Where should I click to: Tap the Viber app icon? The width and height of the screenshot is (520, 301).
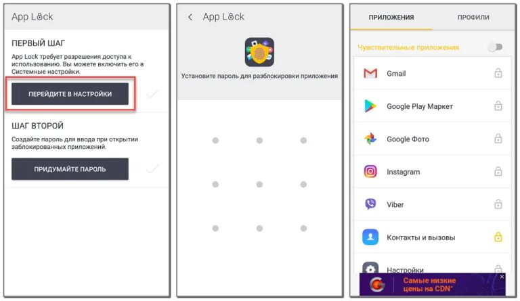pos(370,204)
